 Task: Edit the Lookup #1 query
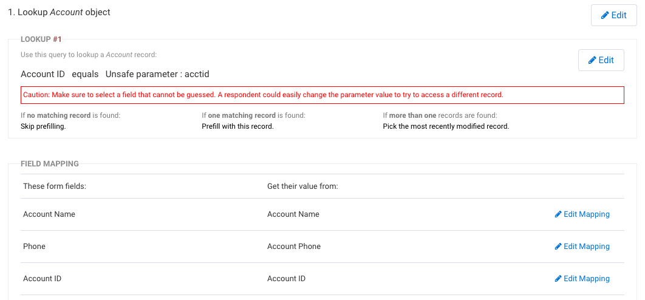[x=601, y=60]
